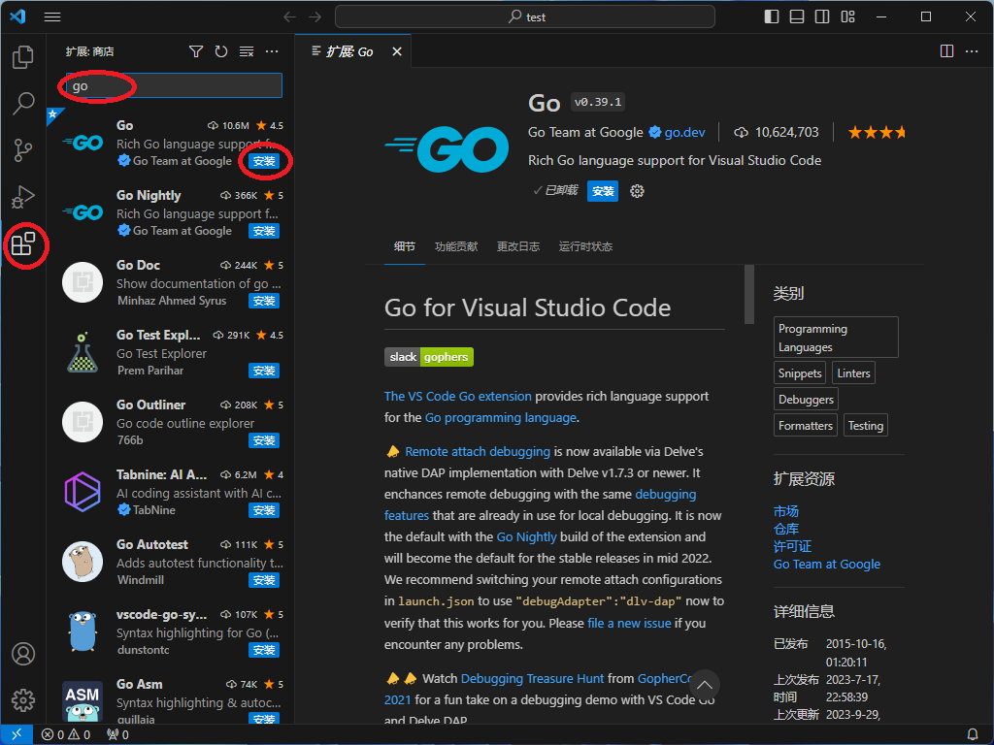Open the 市场 marketplace resource link
The image size is (994, 745).
click(786, 511)
